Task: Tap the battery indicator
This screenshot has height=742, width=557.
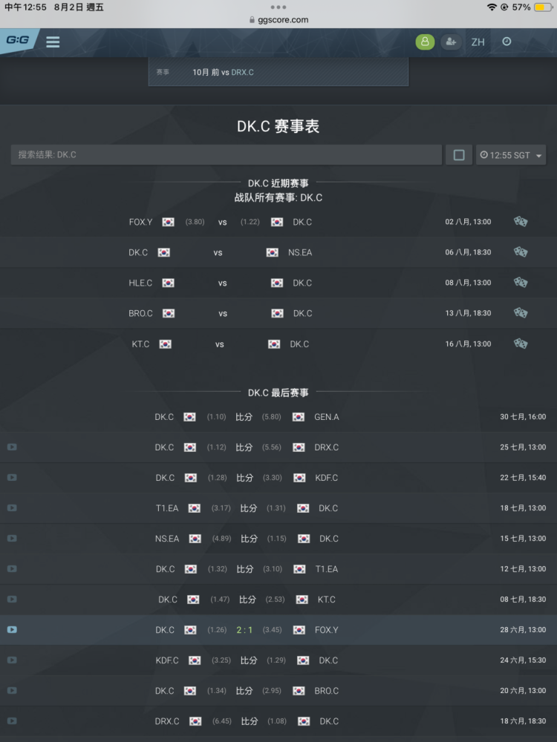Action: pos(543,7)
